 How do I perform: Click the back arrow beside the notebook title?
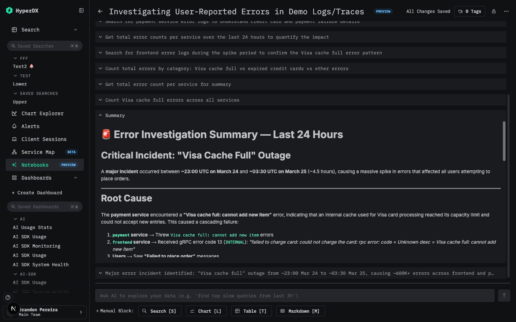pyautogui.click(x=100, y=11)
